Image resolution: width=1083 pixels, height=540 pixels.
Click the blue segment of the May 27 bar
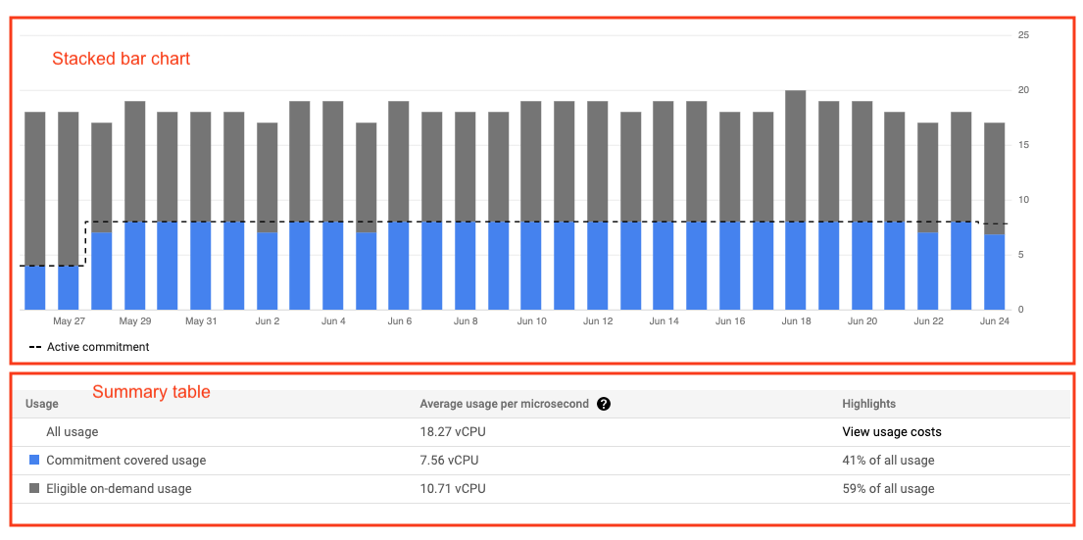coord(69,287)
